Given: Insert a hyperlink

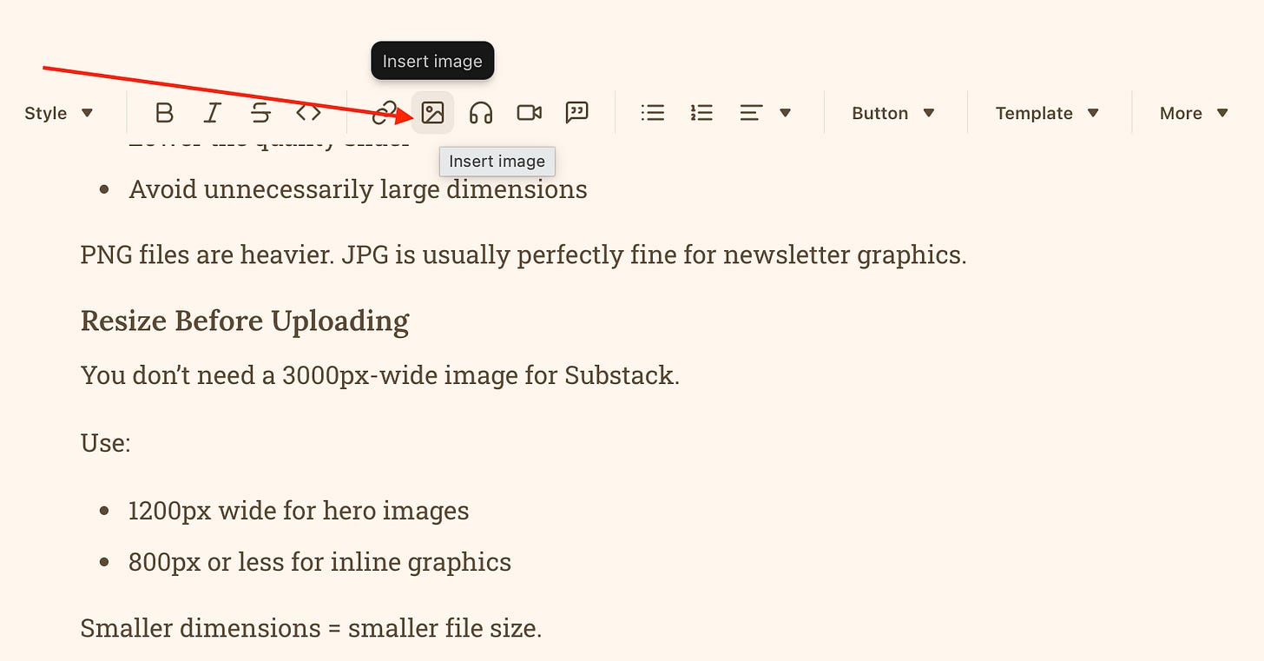Looking at the screenshot, I should 383,113.
